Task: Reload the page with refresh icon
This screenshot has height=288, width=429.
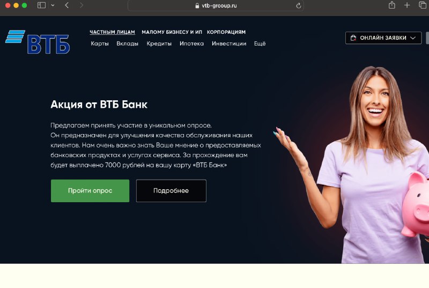Action: pos(299,5)
